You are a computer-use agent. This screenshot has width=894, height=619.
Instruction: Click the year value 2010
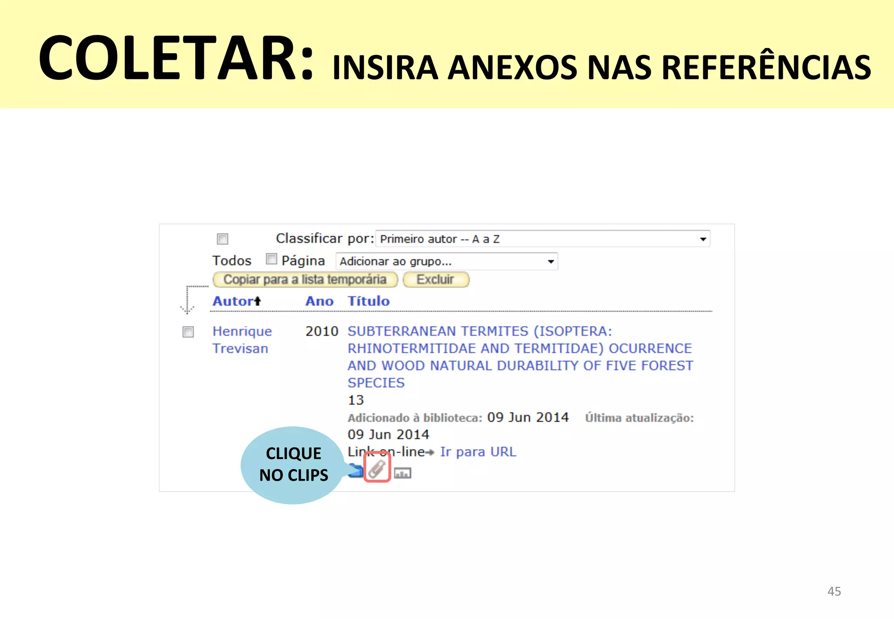322,331
